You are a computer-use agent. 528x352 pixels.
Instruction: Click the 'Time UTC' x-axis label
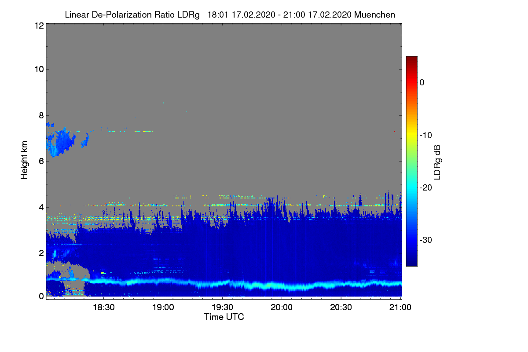coord(224,317)
